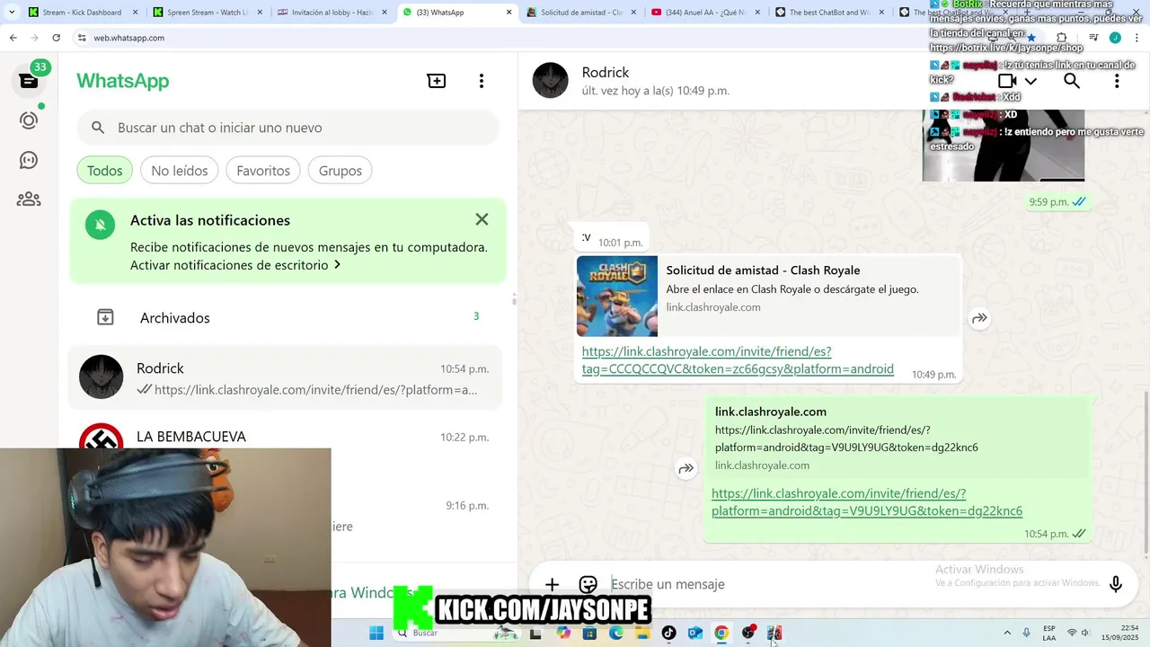Switch to the Anuel AA YouTube tab
The width and height of the screenshot is (1150, 647).
pos(704,13)
